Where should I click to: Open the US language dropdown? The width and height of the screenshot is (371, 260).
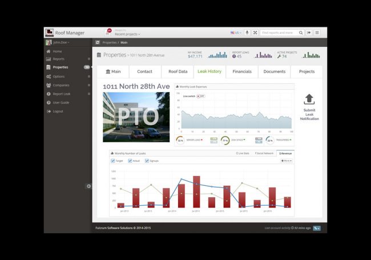pyautogui.click(x=236, y=33)
